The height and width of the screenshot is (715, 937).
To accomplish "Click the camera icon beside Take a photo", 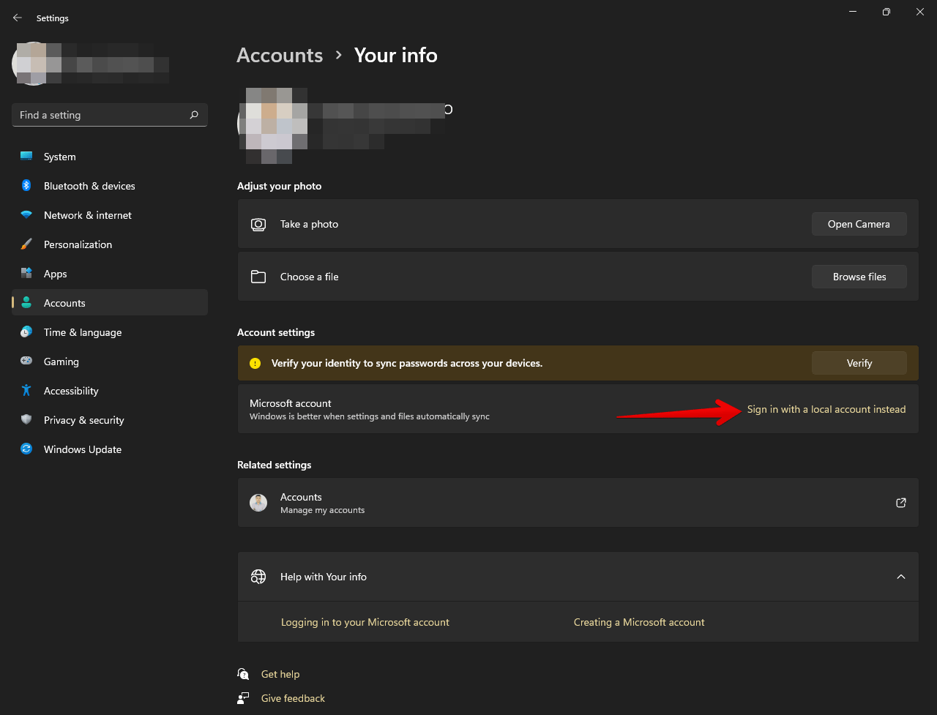I will pyautogui.click(x=258, y=225).
